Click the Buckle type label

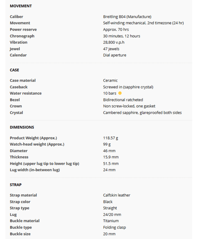click(21, 227)
